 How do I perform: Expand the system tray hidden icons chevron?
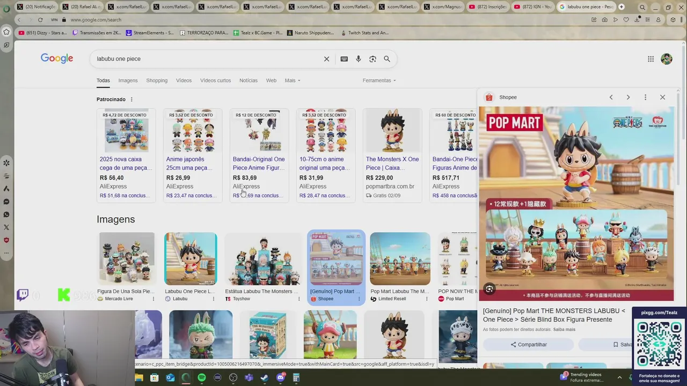click(619, 377)
